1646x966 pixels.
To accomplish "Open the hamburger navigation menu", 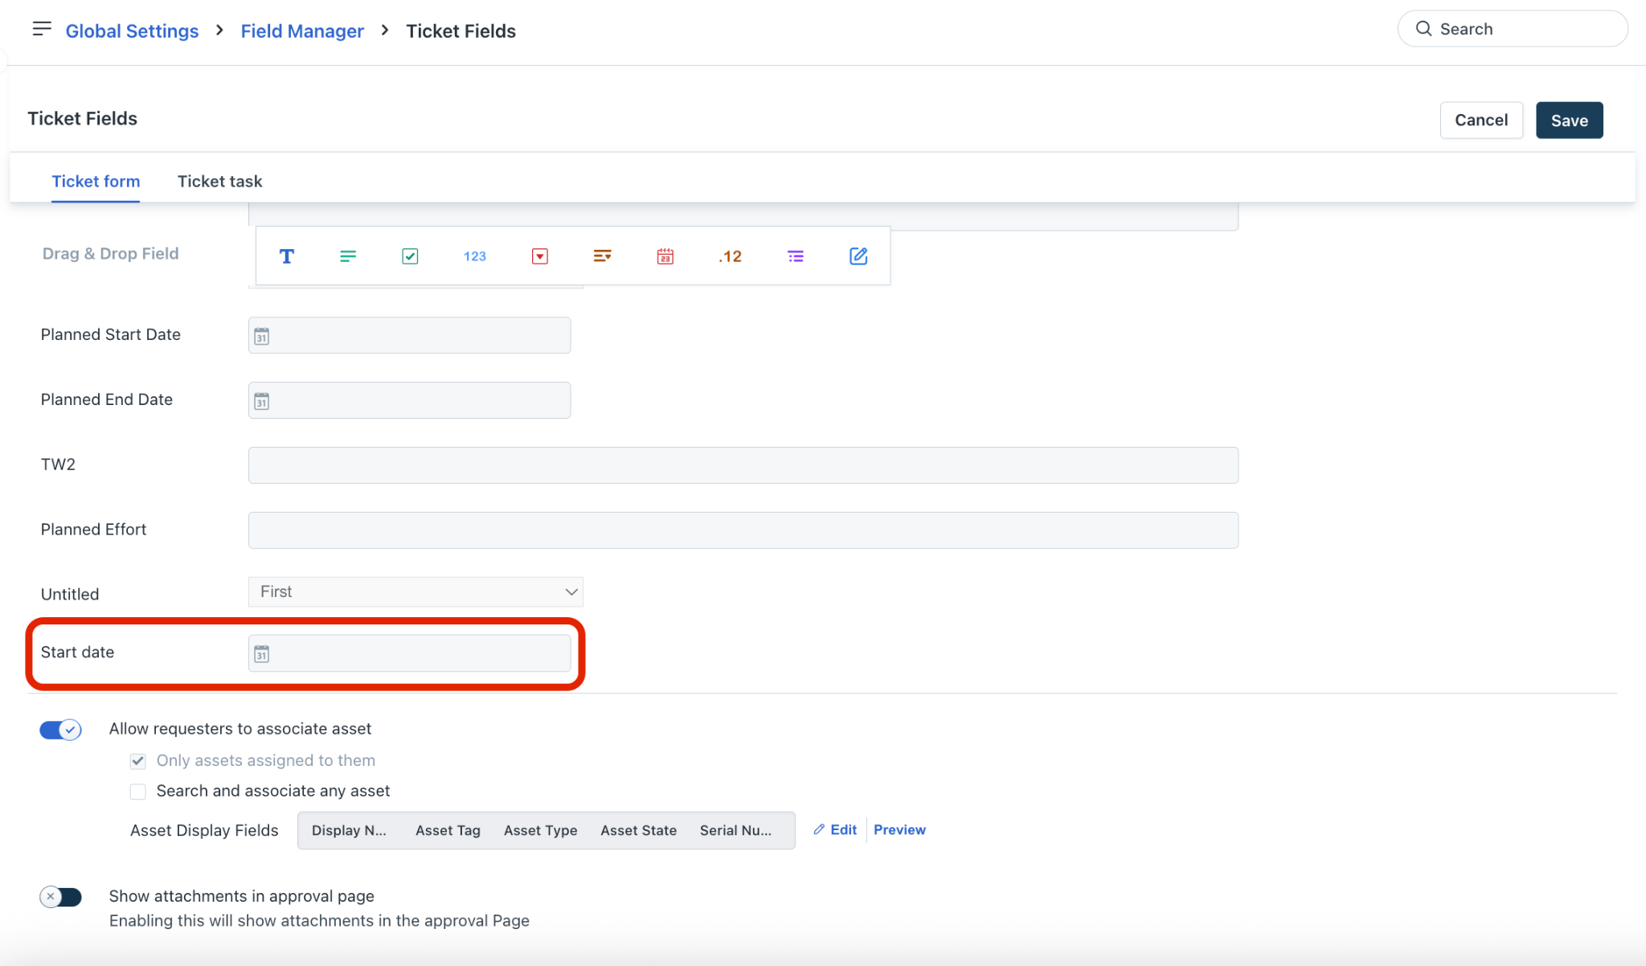I will coord(42,30).
